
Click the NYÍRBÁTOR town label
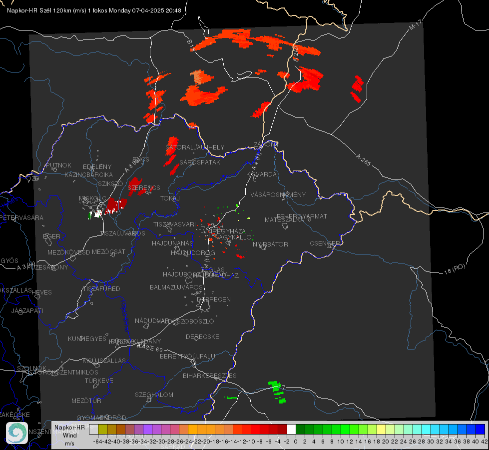(270, 244)
